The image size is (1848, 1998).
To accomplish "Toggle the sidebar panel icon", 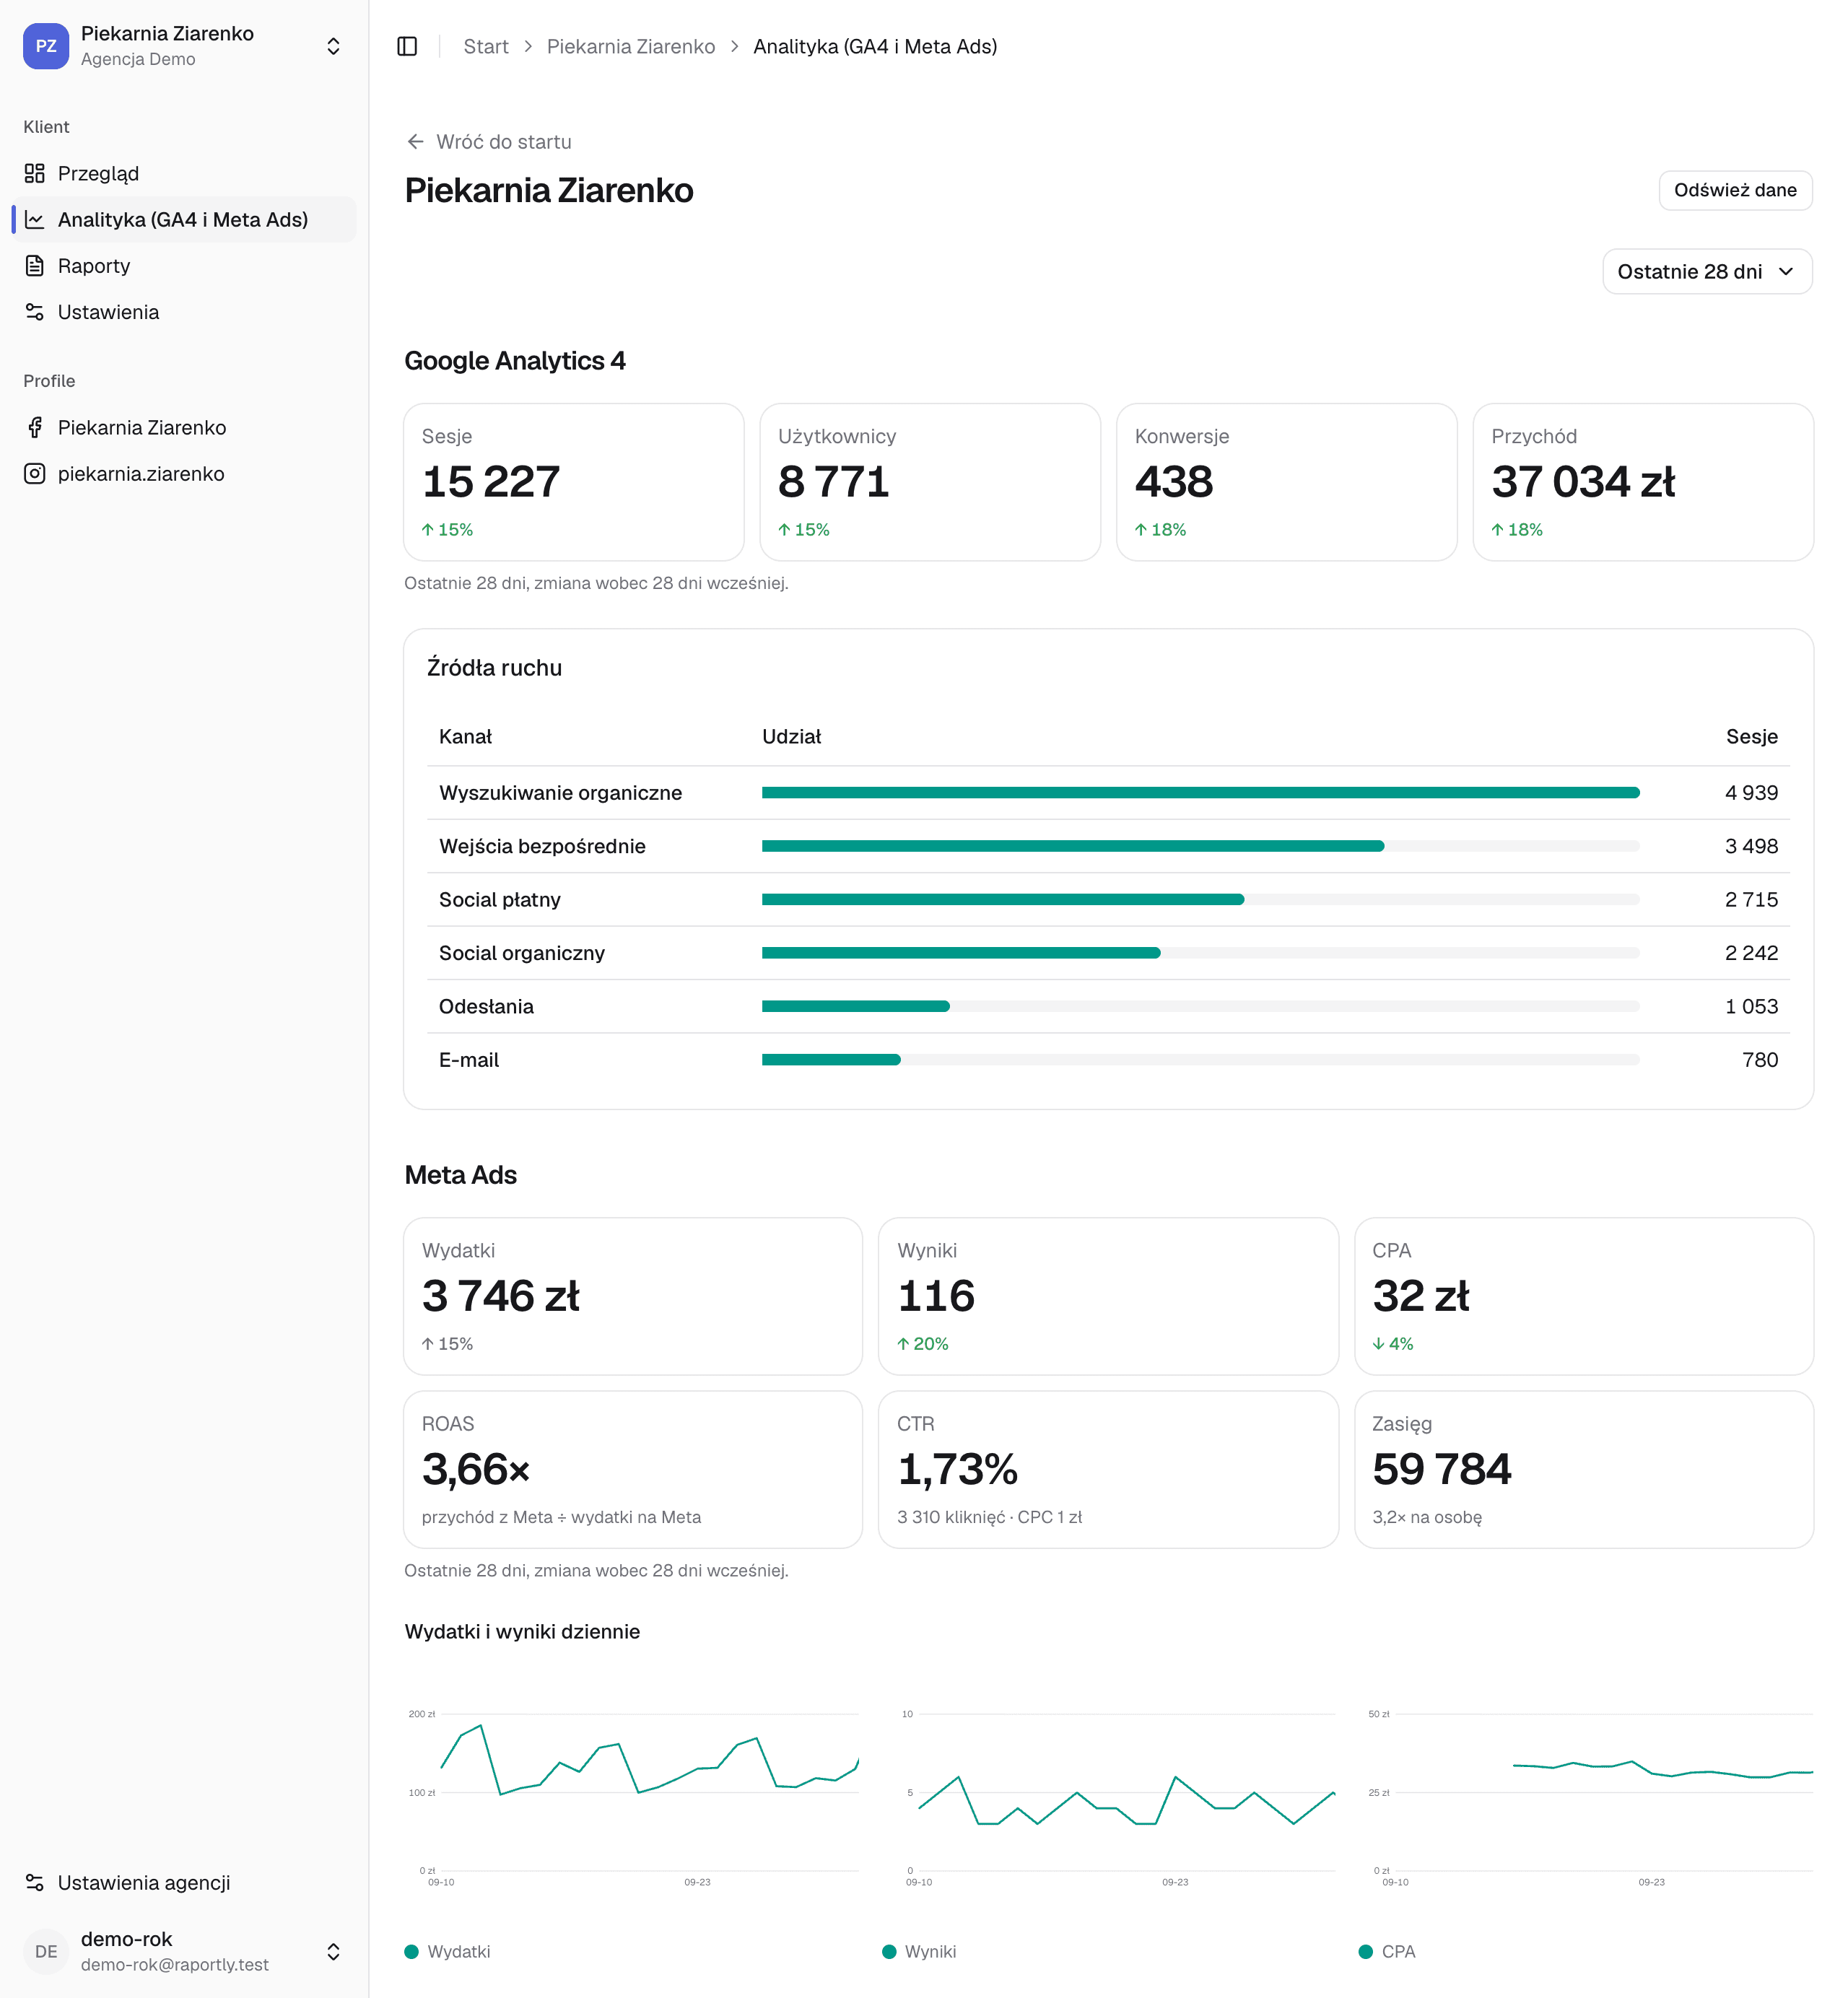I will pyautogui.click(x=407, y=46).
